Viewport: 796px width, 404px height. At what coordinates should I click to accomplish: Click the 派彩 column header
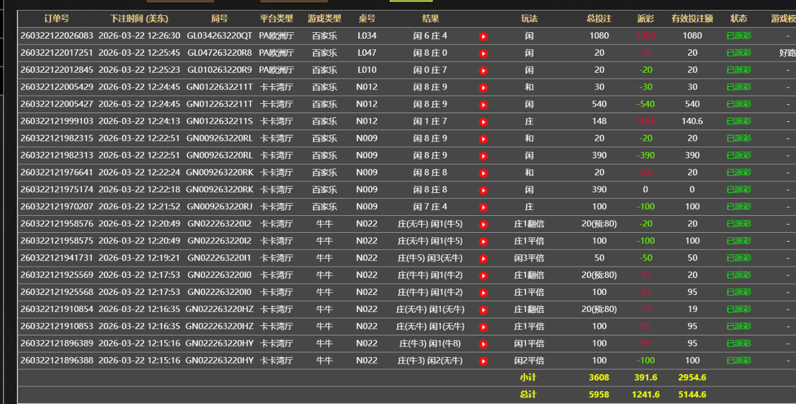pos(645,18)
